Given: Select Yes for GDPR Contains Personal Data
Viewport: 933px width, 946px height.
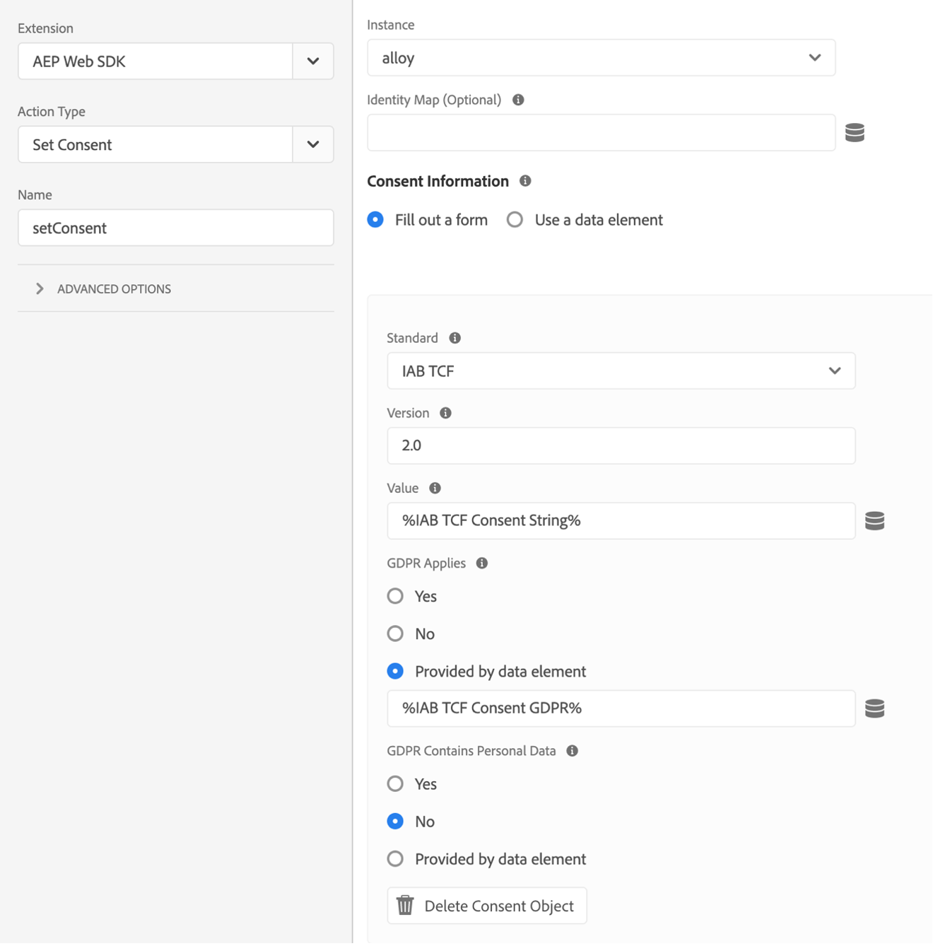Looking at the screenshot, I should click(396, 783).
